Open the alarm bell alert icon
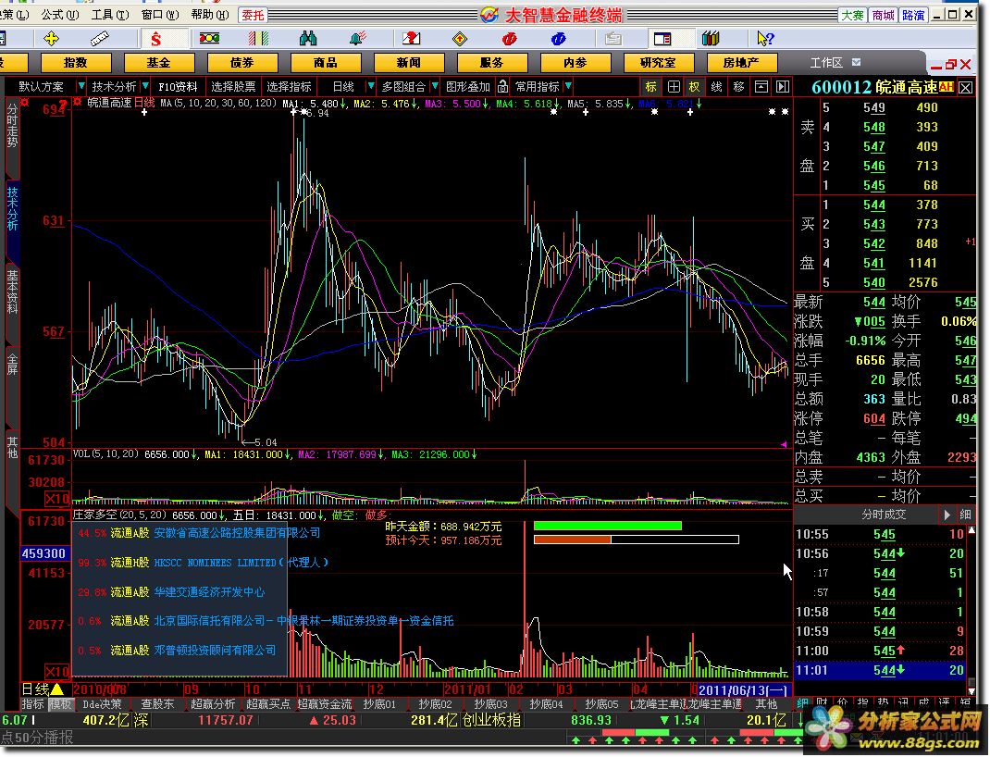990x757 pixels. pos(358,39)
